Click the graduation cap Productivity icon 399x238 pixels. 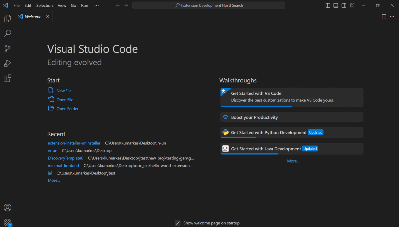pos(225,117)
